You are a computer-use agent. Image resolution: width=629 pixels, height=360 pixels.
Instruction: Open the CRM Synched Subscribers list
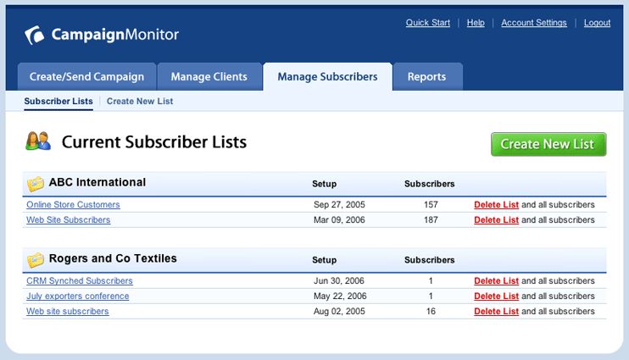coord(80,280)
